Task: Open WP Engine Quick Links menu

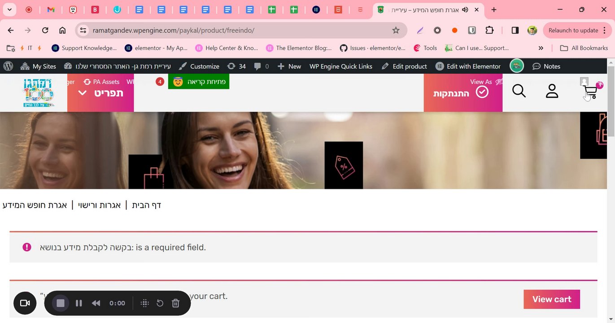Action: coord(341,66)
